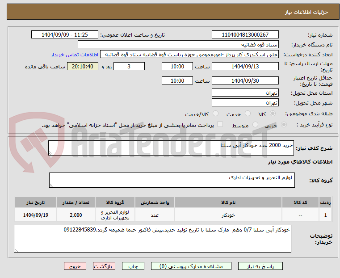
Task: Click the خودکار item name cell
Action: (x=228, y=215)
